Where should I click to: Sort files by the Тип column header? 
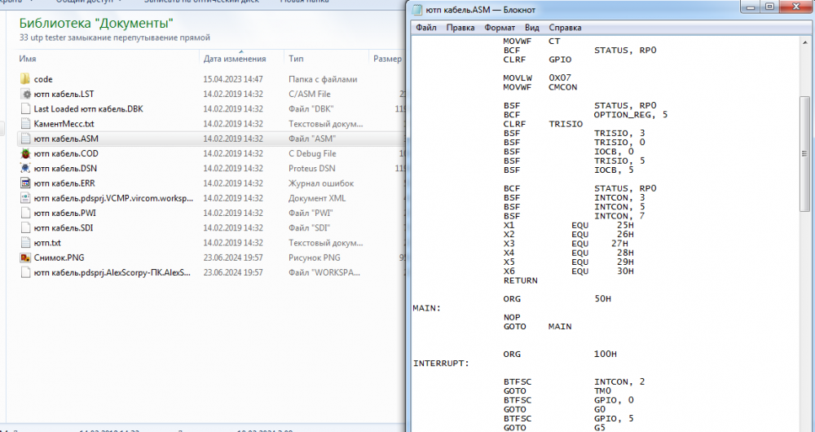[x=296, y=59]
